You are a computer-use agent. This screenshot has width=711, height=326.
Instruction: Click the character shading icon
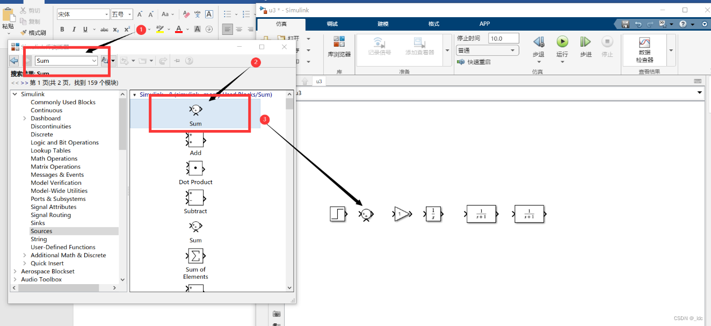tap(198, 30)
